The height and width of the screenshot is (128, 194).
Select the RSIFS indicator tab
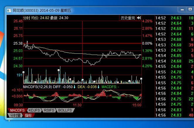pos(49,110)
